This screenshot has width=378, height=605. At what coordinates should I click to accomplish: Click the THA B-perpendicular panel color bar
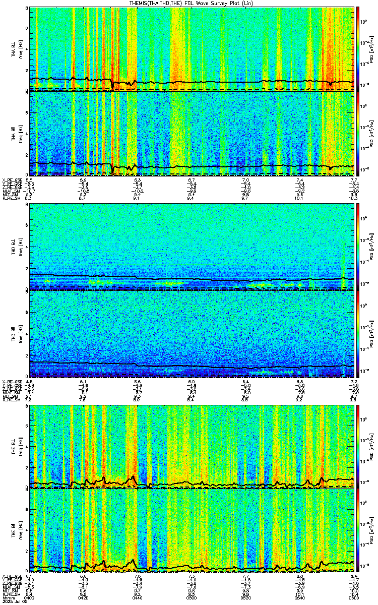tap(358, 48)
